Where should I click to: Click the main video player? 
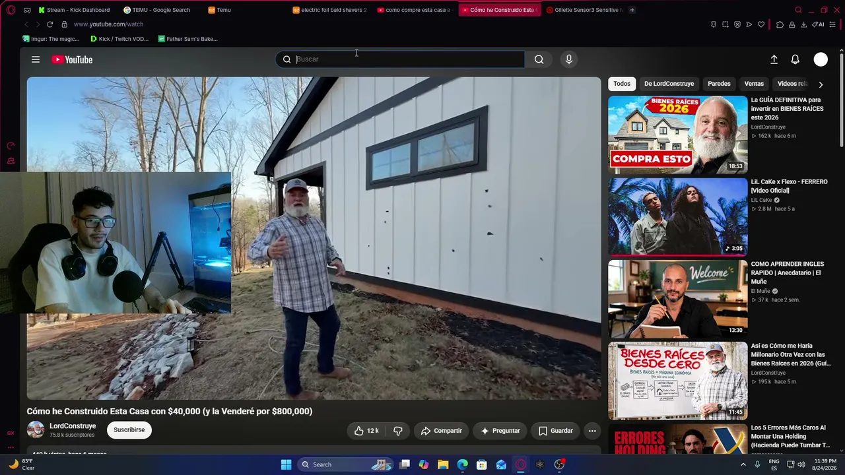(x=314, y=238)
